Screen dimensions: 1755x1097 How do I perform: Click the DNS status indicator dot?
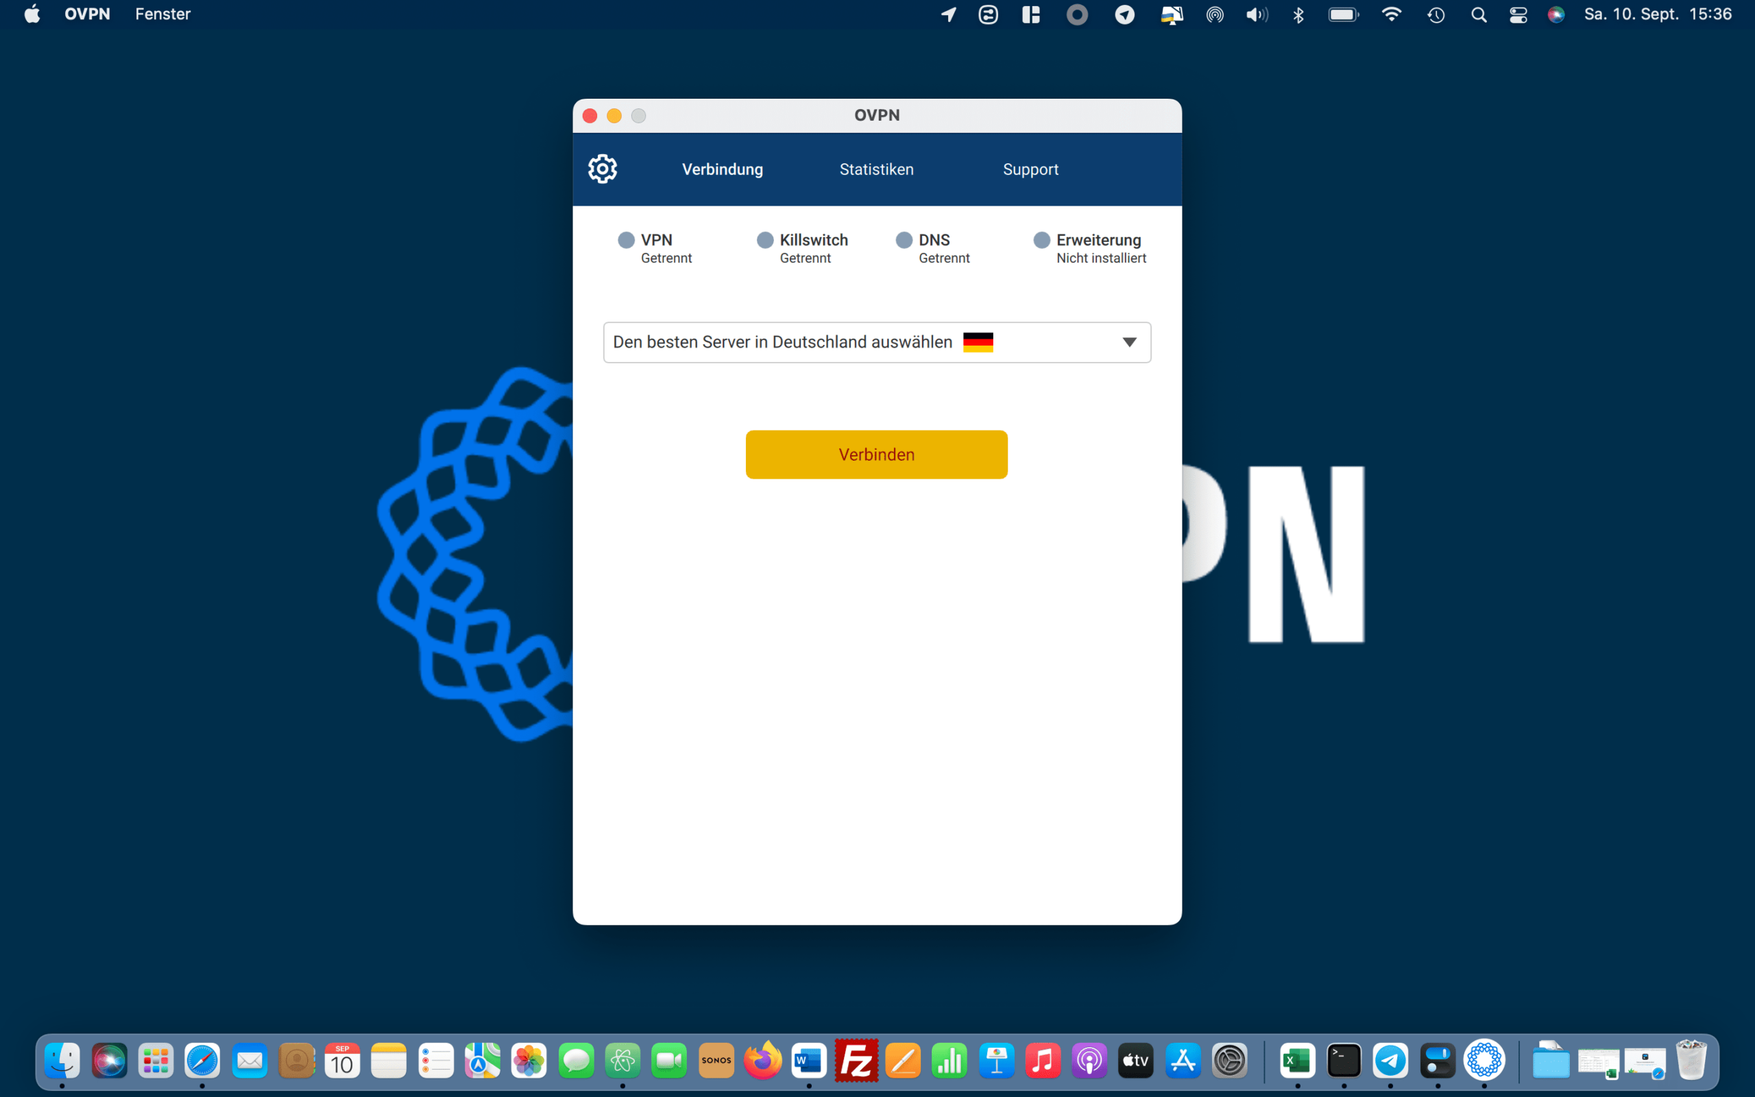click(x=904, y=240)
